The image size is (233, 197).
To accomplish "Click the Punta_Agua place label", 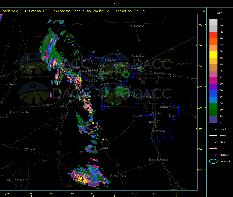I will (x=118, y=176).
